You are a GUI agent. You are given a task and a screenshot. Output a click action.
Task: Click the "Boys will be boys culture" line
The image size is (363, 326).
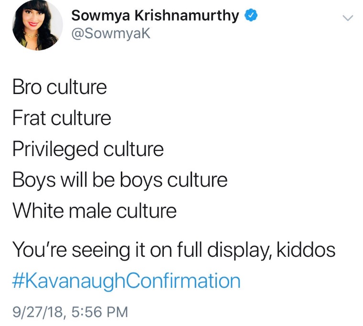click(119, 180)
